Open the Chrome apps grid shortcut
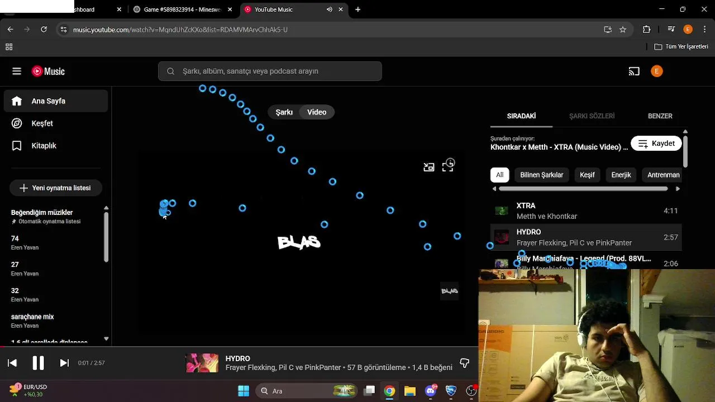The width and height of the screenshot is (715, 402). (x=9, y=47)
